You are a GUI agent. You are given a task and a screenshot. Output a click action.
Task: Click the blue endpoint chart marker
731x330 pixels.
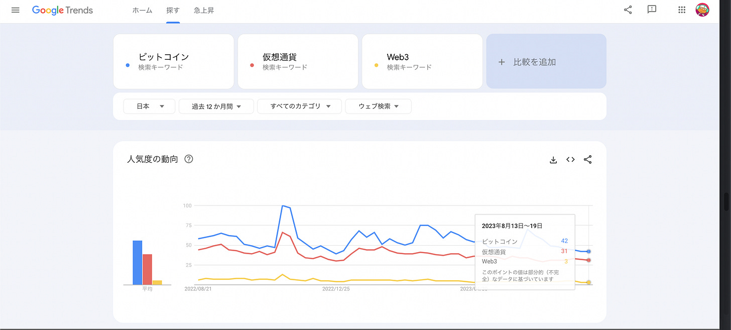pos(588,251)
